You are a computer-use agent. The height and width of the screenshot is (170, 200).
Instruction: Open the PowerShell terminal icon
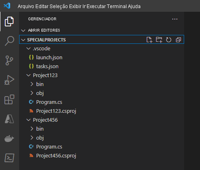(9, 158)
